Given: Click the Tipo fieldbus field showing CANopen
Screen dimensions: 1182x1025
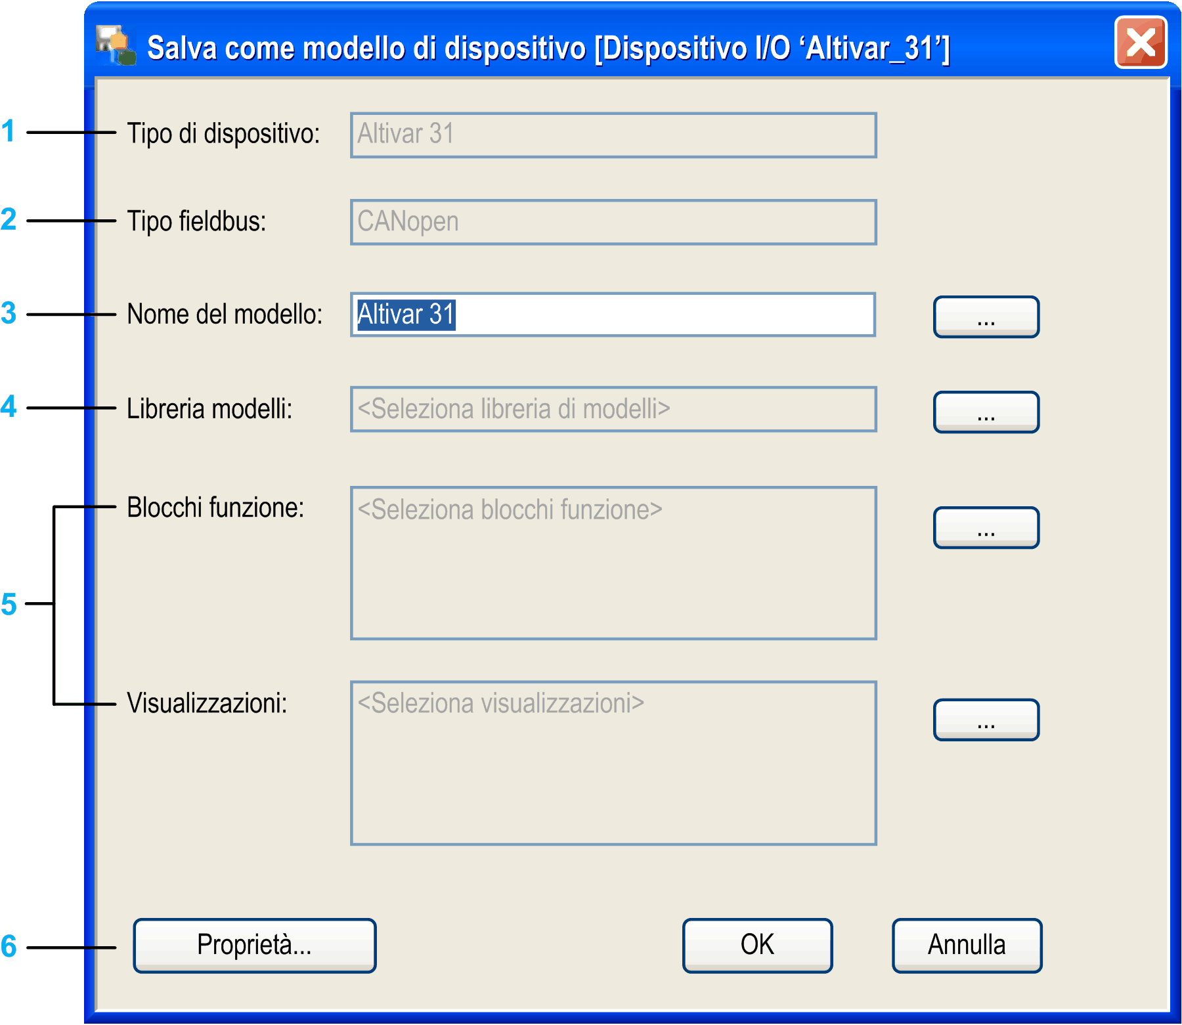Looking at the screenshot, I should click(x=613, y=222).
